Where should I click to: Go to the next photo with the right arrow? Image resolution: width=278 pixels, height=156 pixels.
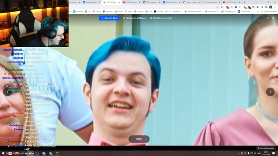pos(270,92)
